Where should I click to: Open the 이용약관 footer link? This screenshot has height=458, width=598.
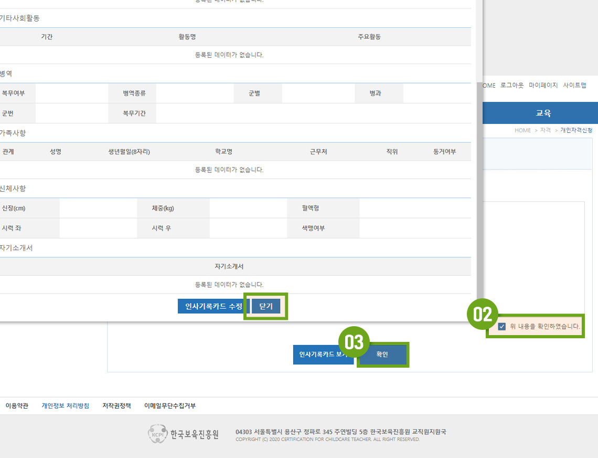coord(17,406)
